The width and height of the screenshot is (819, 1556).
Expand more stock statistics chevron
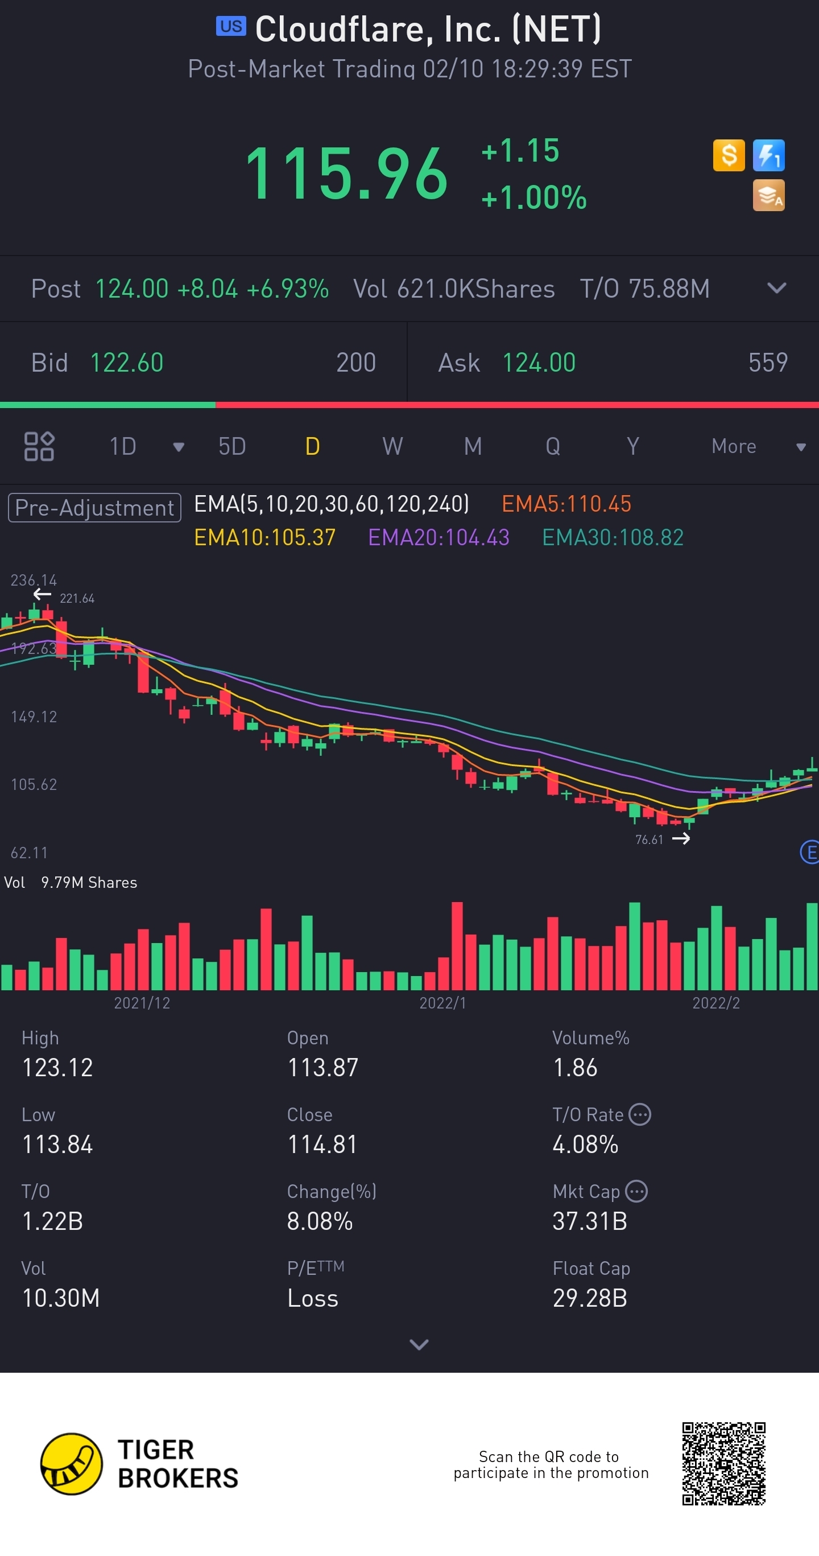(x=419, y=1344)
